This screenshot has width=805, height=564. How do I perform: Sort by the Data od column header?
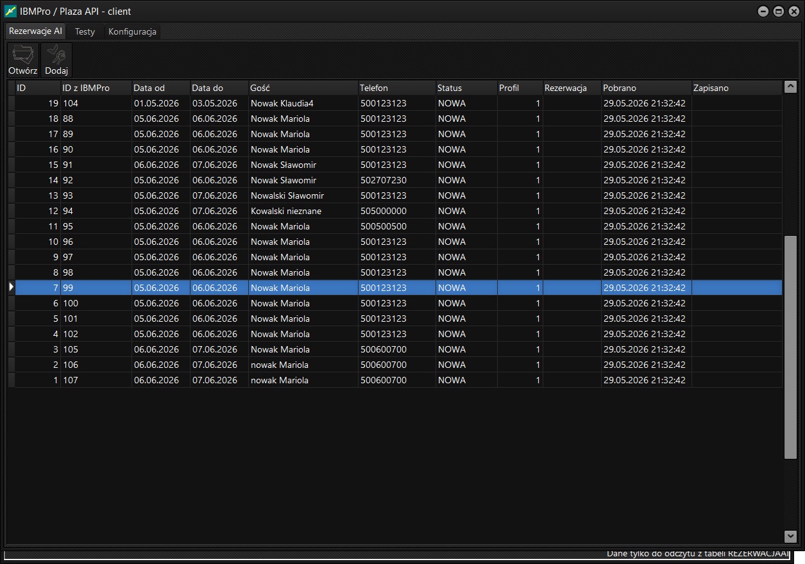160,88
